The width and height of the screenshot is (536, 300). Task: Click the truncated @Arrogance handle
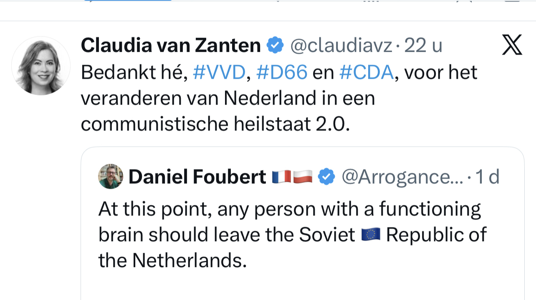[402, 177]
